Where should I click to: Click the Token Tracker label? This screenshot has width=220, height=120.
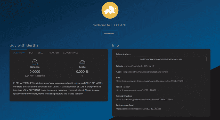pyautogui.click(x=123, y=87)
